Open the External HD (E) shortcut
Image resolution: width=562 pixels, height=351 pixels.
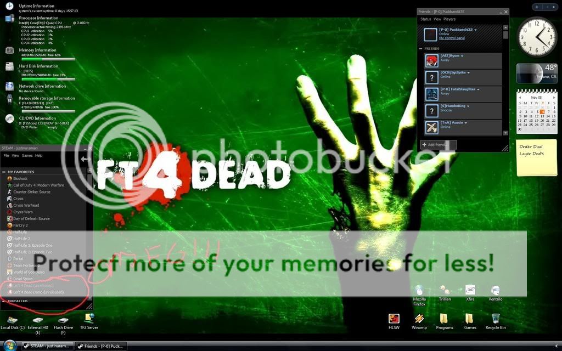[x=38, y=325]
